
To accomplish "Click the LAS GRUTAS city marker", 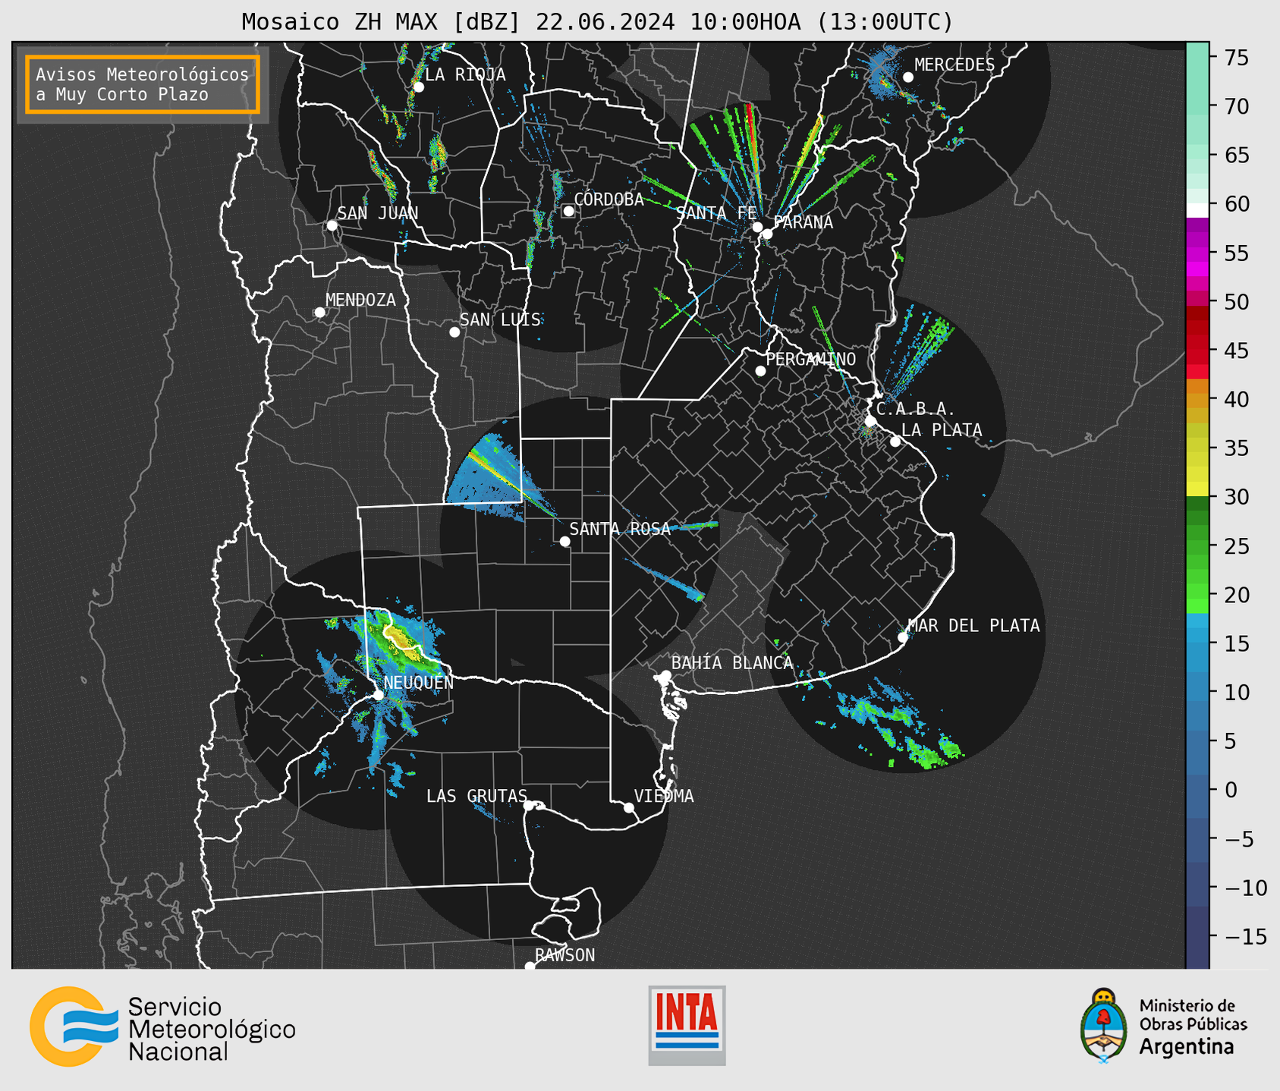I will (529, 806).
